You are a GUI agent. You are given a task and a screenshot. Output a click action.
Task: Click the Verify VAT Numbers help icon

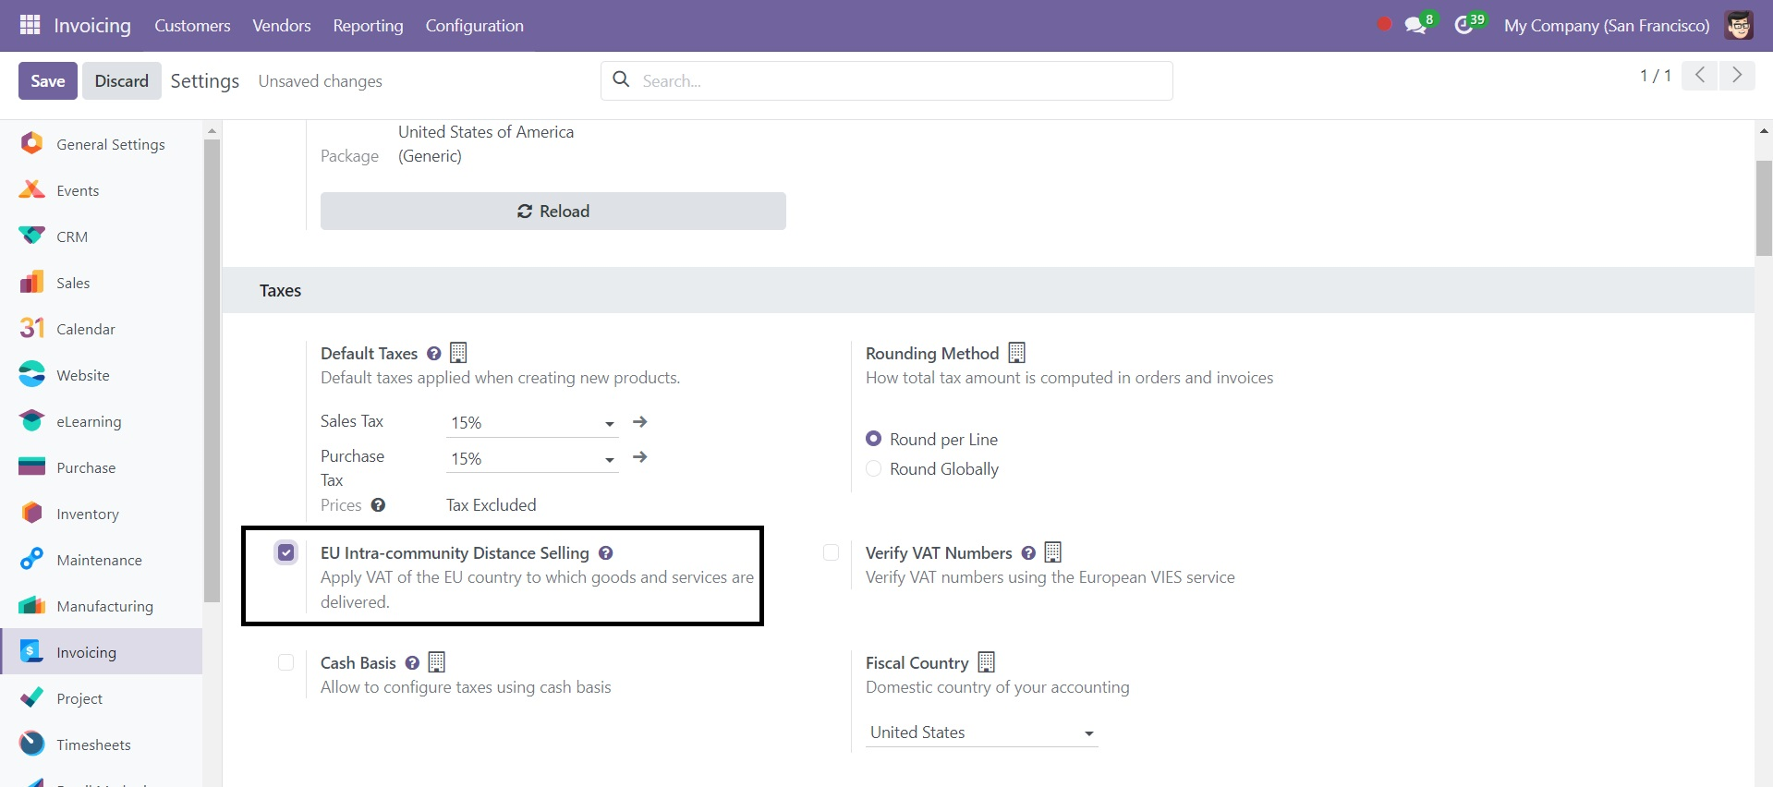pyautogui.click(x=1028, y=553)
